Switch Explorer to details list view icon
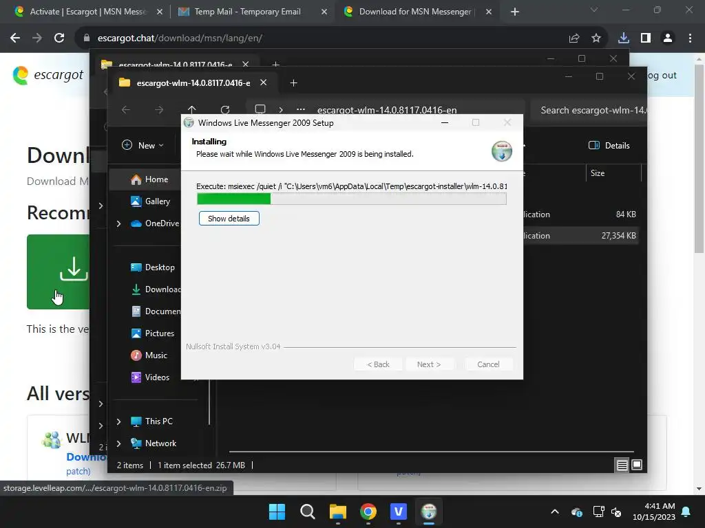705x528 pixels. coord(622,465)
